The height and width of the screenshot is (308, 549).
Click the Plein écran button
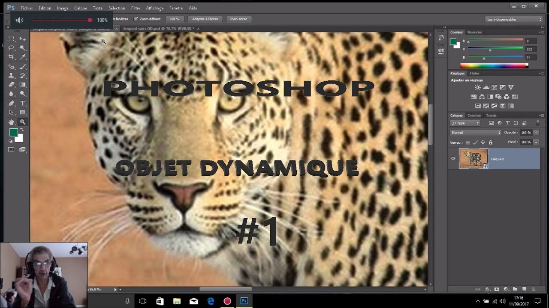click(x=239, y=19)
